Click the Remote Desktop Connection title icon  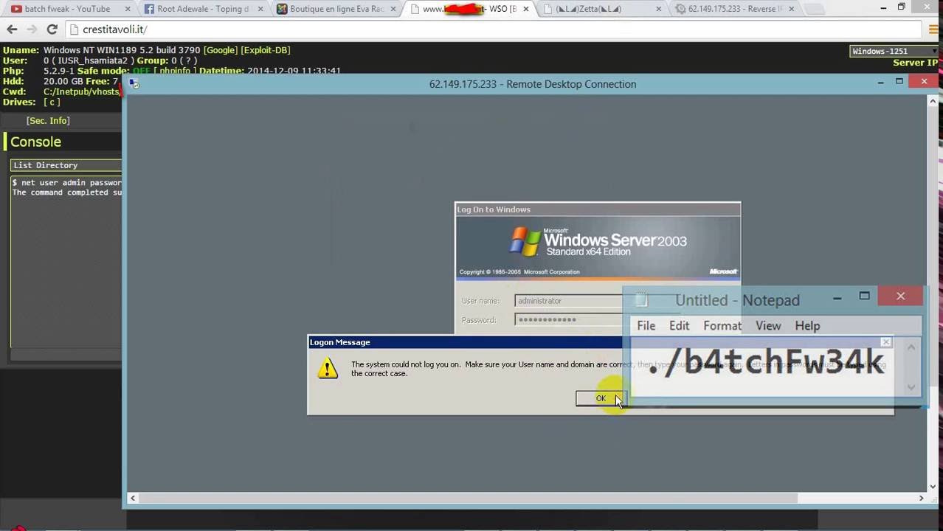coord(134,83)
